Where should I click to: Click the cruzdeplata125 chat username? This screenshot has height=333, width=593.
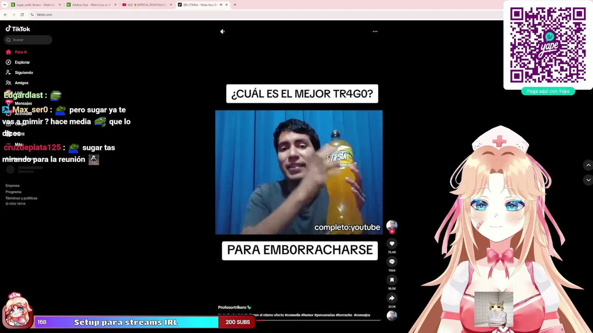click(32, 148)
